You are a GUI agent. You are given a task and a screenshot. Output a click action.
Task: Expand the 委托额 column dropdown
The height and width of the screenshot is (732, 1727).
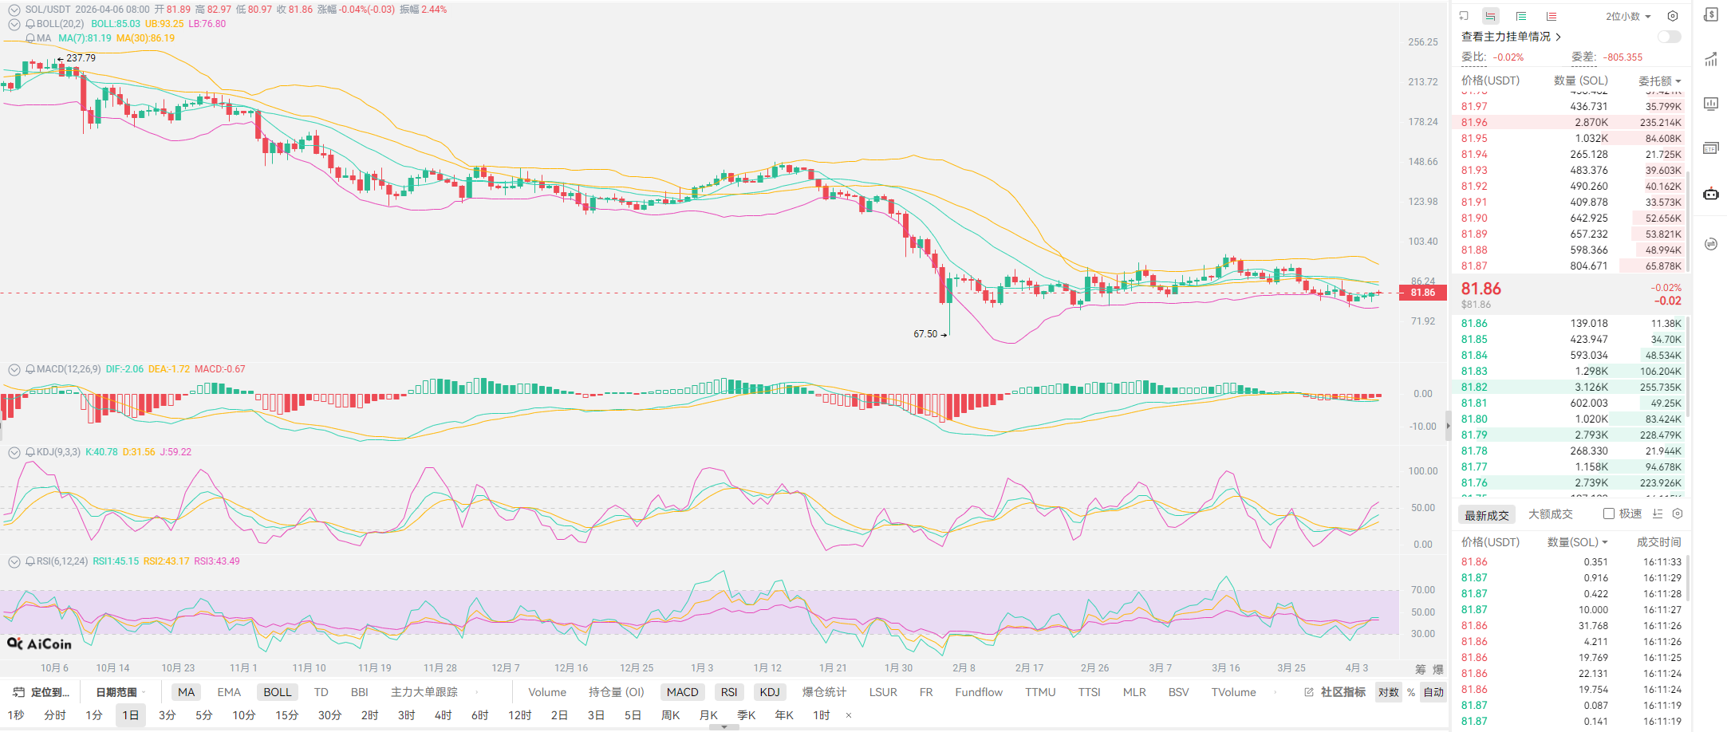point(1660,81)
